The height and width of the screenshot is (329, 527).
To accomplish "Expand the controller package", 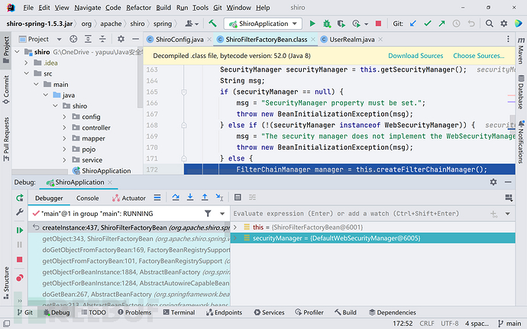I will coord(64,127).
